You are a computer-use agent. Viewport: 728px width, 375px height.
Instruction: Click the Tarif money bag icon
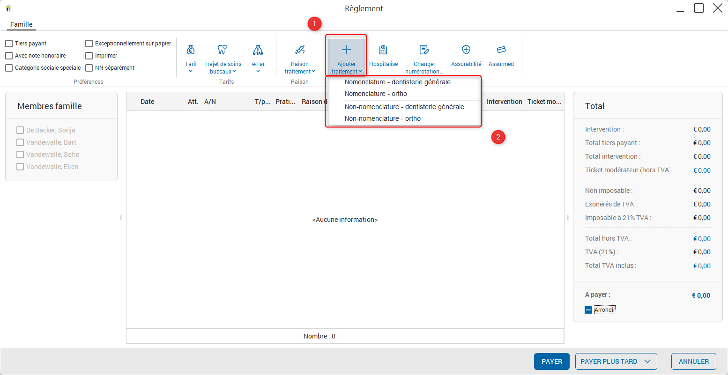pyautogui.click(x=191, y=50)
